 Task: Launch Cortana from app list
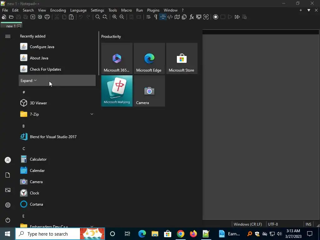[57, 204]
